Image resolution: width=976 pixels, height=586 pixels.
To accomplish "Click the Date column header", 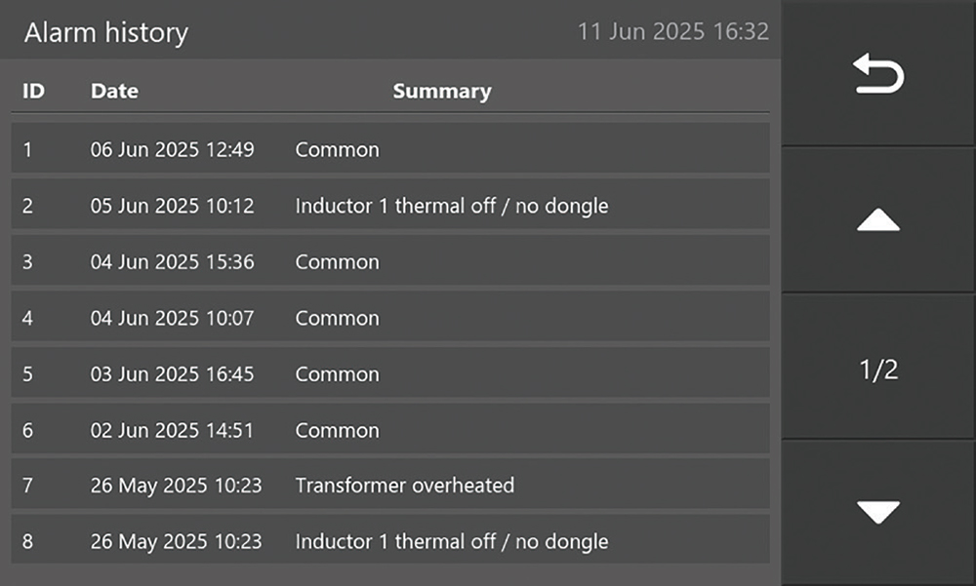I will point(114,92).
